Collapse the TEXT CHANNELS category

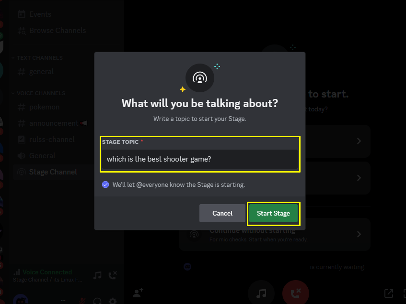coord(37,58)
